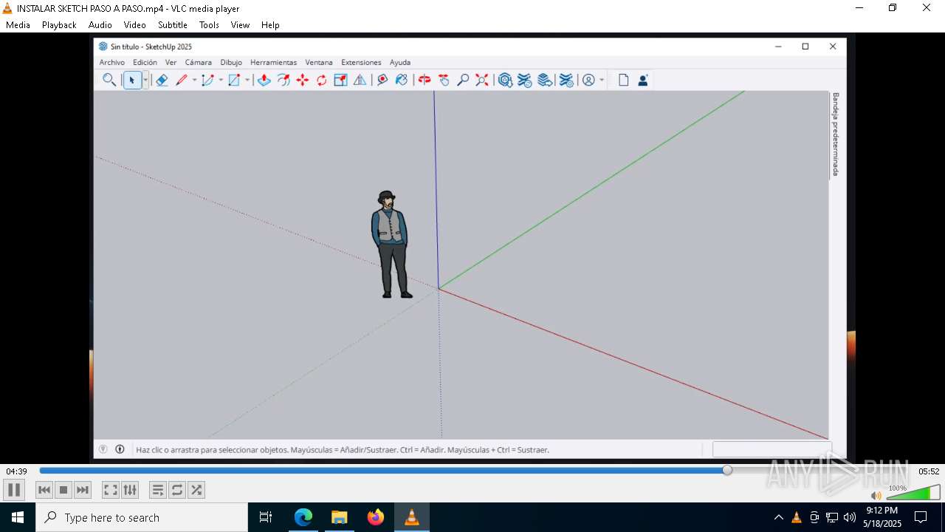The image size is (945, 532).
Task: Click the account profile circle icon
Action: [x=588, y=80]
